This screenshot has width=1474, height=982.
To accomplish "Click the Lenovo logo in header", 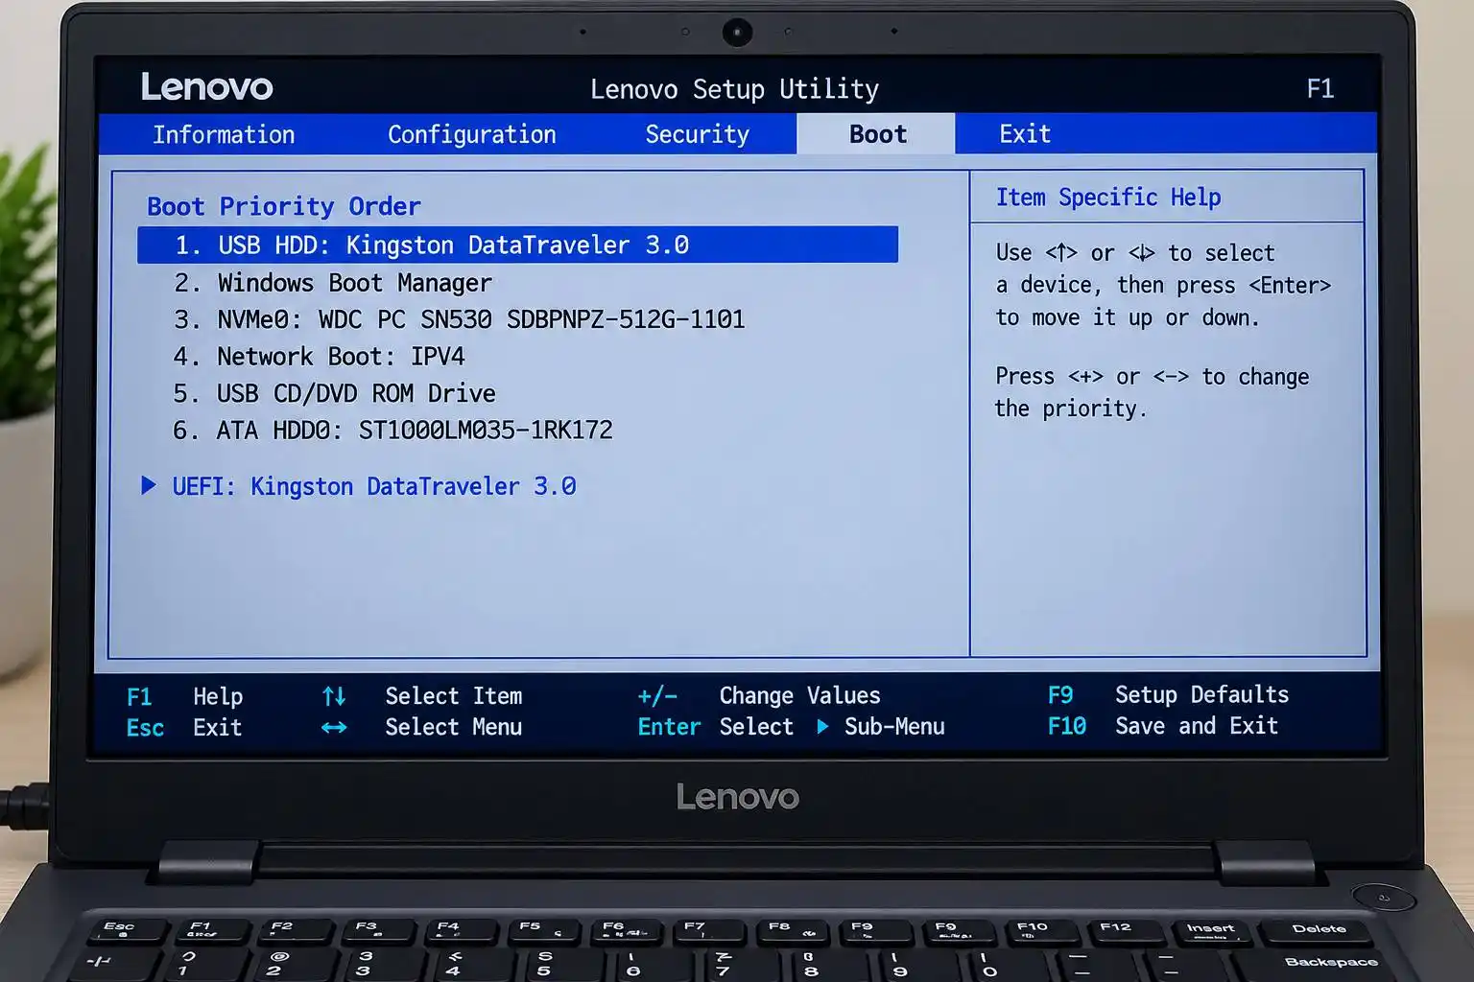I will (207, 87).
